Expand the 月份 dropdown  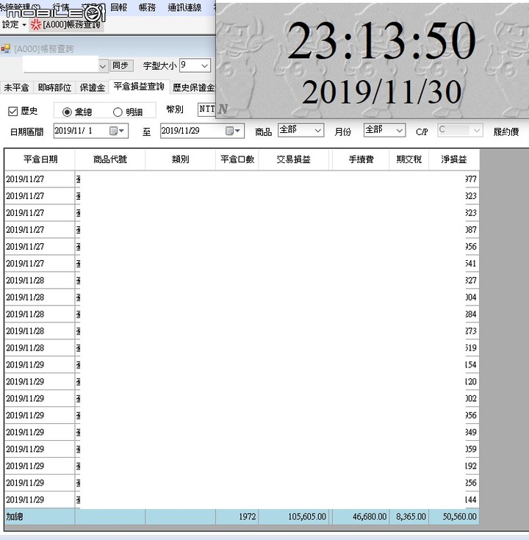pyautogui.click(x=399, y=130)
